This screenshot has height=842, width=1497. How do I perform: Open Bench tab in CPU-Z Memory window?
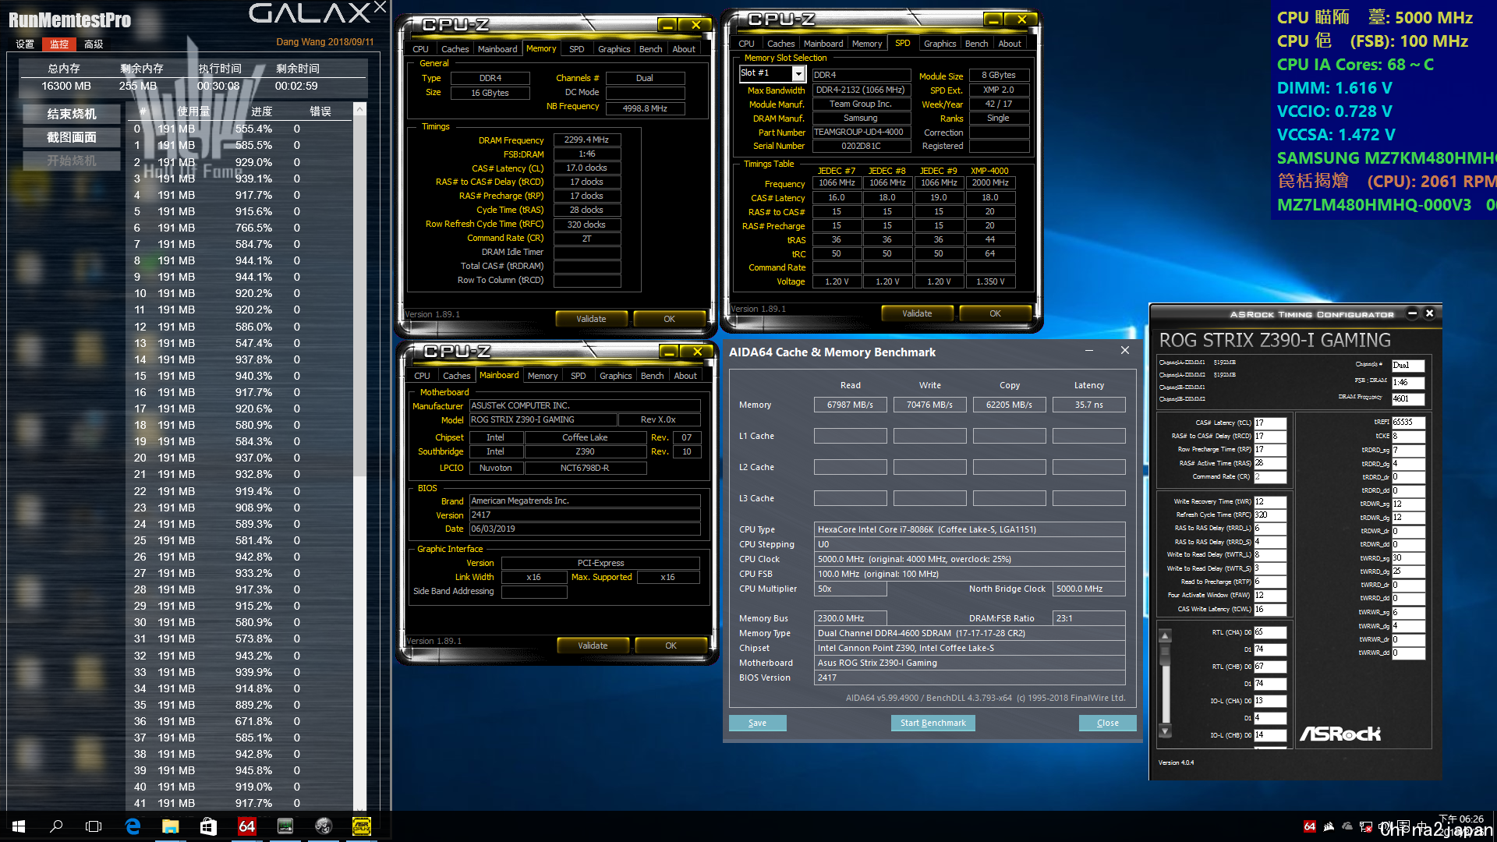click(651, 49)
